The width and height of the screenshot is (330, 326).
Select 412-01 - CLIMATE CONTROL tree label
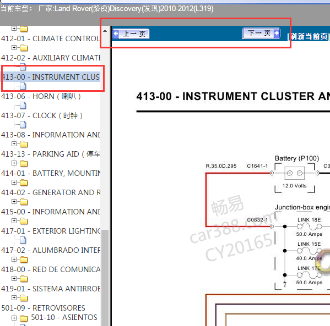[x=51, y=38]
